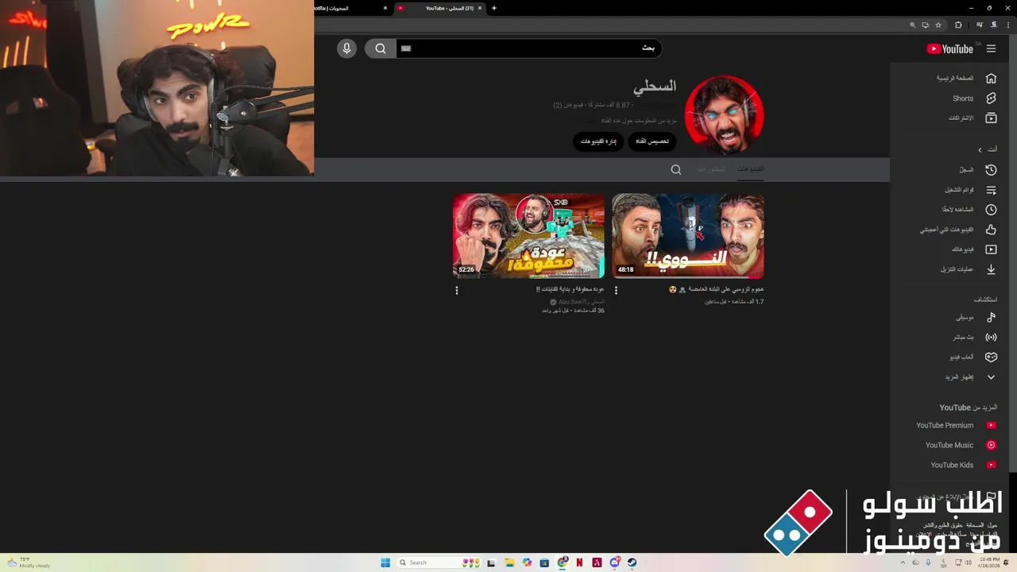The image size is (1017, 572).
Task: Expand 'Show more' (إظهار المزيد) chevron in sidebar
Action: 991,377
